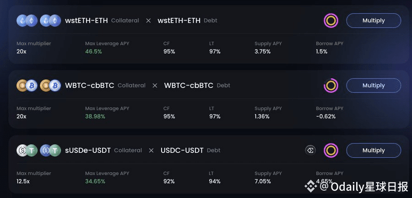The width and height of the screenshot is (412, 198).
Task: Click the WBTC-cbBTC debt token pair icon
Action: [x=50, y=86]
